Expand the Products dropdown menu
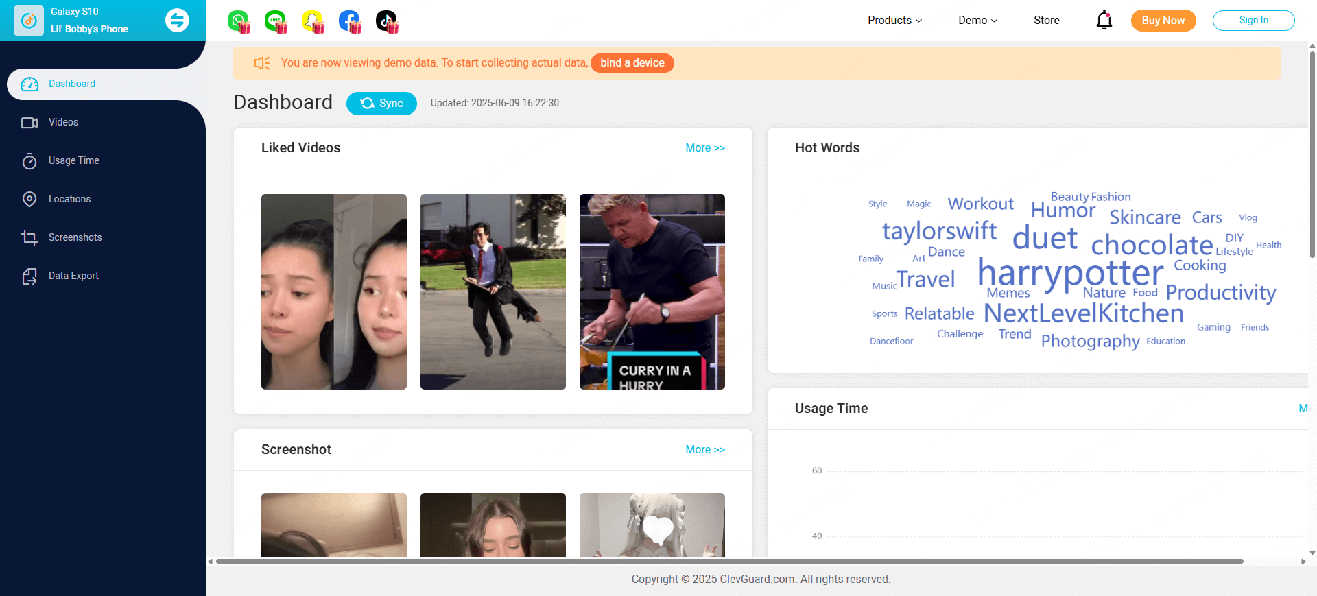The image size is (1317, 596). tap(894, 21)
